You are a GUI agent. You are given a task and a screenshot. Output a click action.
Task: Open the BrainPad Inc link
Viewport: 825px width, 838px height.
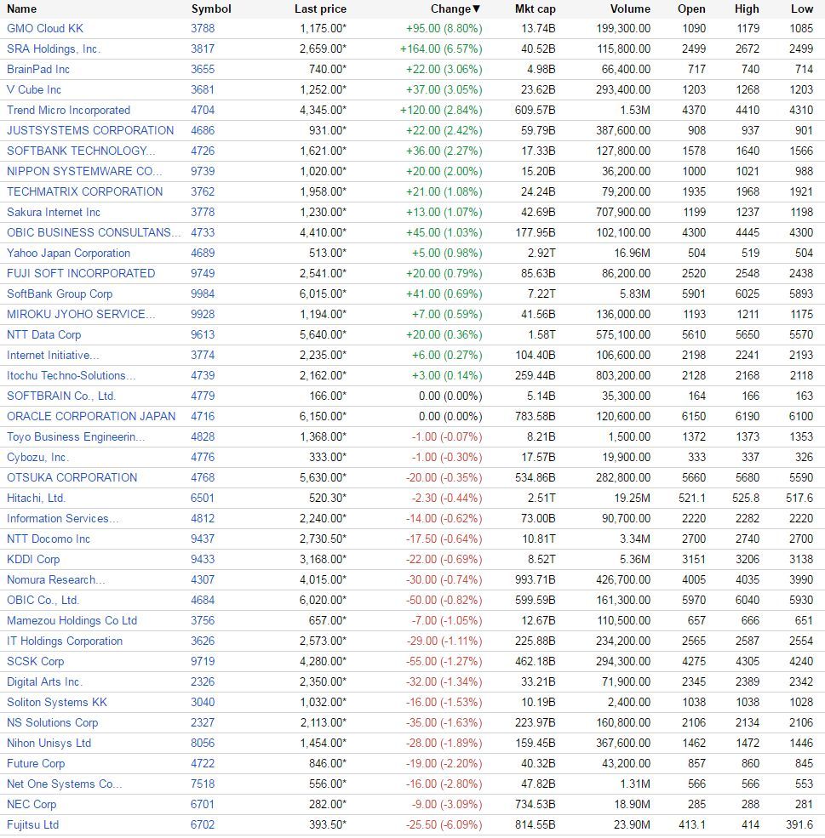tap(38, 70)
